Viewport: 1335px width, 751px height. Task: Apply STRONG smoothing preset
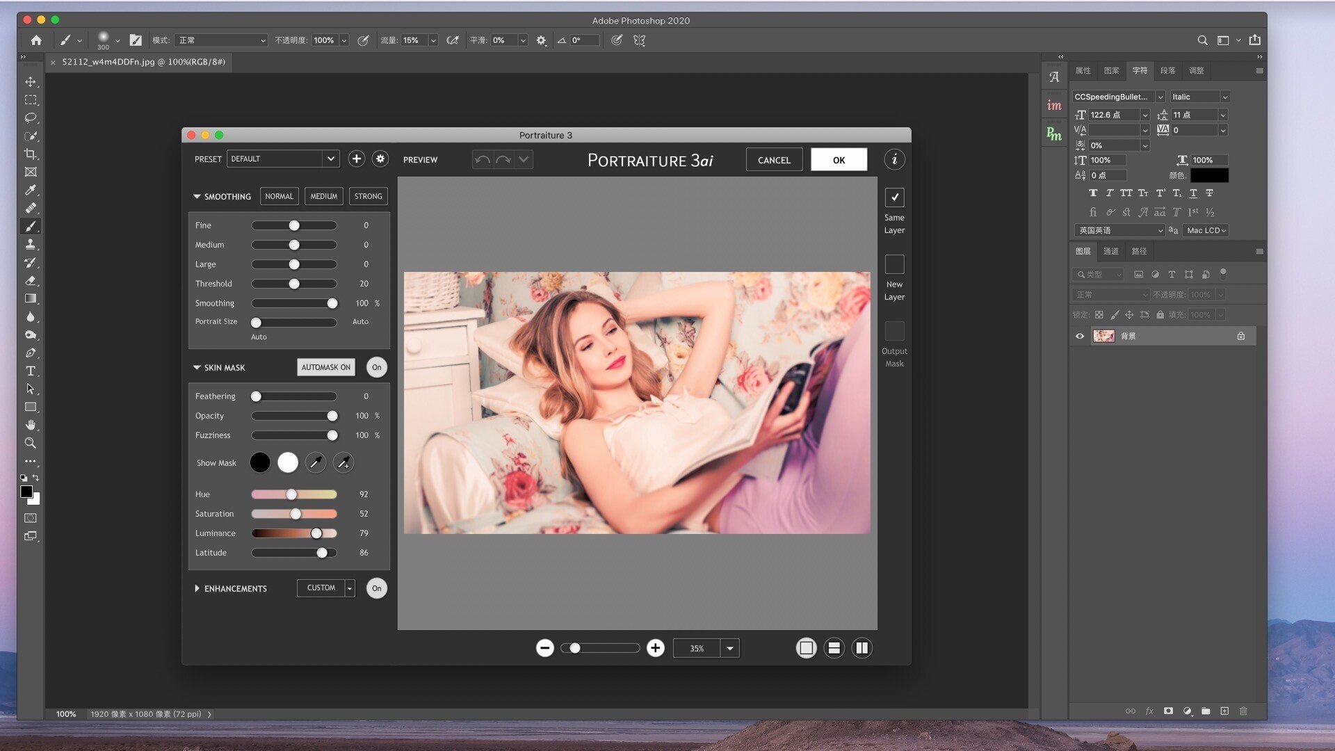tap(369, 197)
